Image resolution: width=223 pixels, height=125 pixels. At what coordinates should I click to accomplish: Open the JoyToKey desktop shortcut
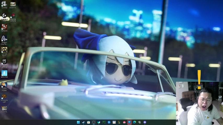point(4,5)
